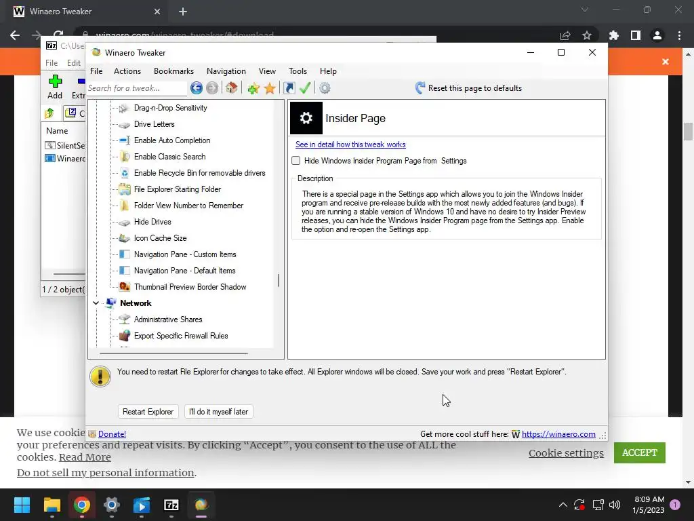Open the Help menu
Screen dimensions: 694x521
(328, 71)
